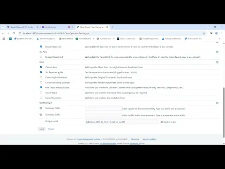Switch to Microsoft 365 Copilot tab
Viewport: 225px width, 169px height.
tap(22, 27)
